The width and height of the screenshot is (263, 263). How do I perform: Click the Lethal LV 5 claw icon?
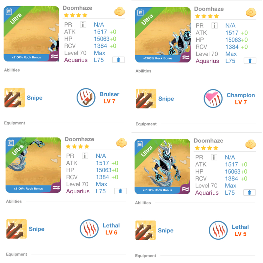[218, 230]
